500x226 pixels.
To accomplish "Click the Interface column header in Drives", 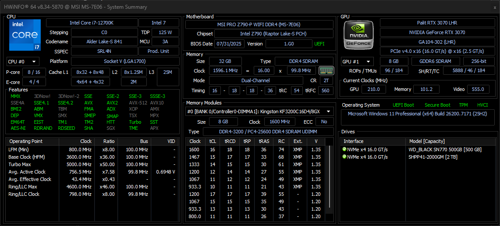I will pyautogui.click(x=372, y=141).
